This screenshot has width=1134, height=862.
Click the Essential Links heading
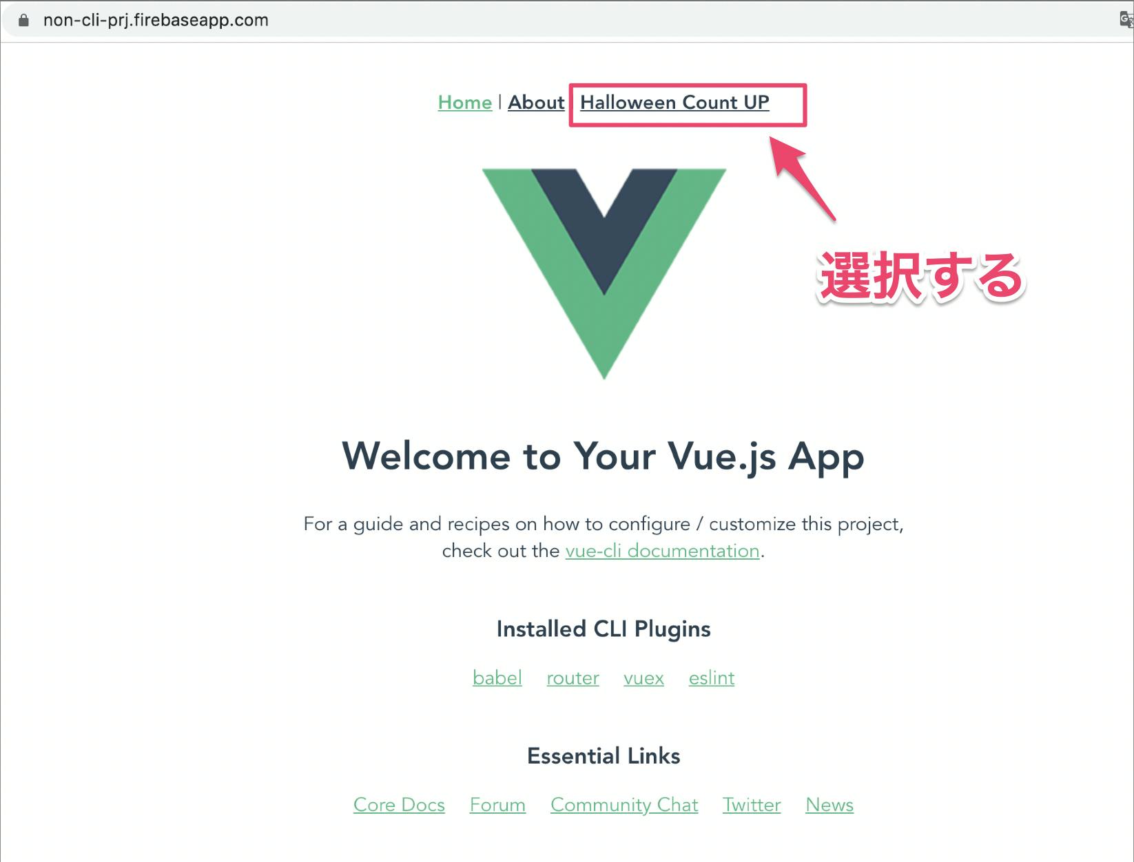pos(604,756)
